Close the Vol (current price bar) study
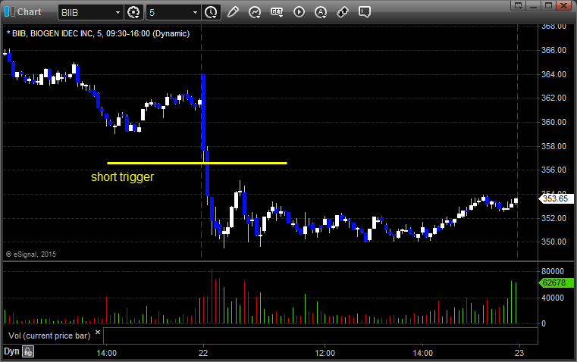The height and width of the screenshot is (362, 577). (98, 332)
